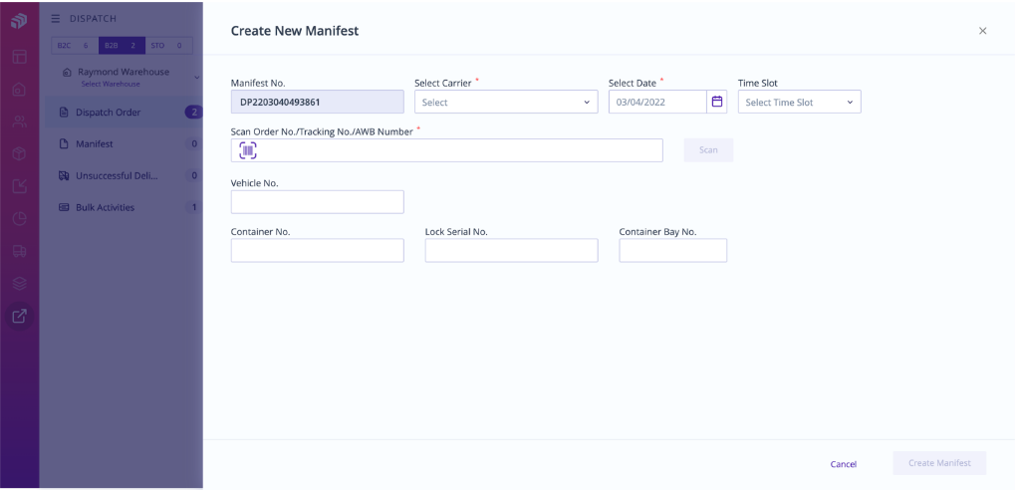1017x490 pixels.
Task: Click the Cancel link
Action: coord(843,464)
